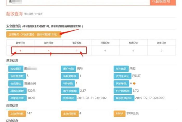
Task: Click the 买家等级 label tag
Action: pyautogui.click(x=121, y=83)
